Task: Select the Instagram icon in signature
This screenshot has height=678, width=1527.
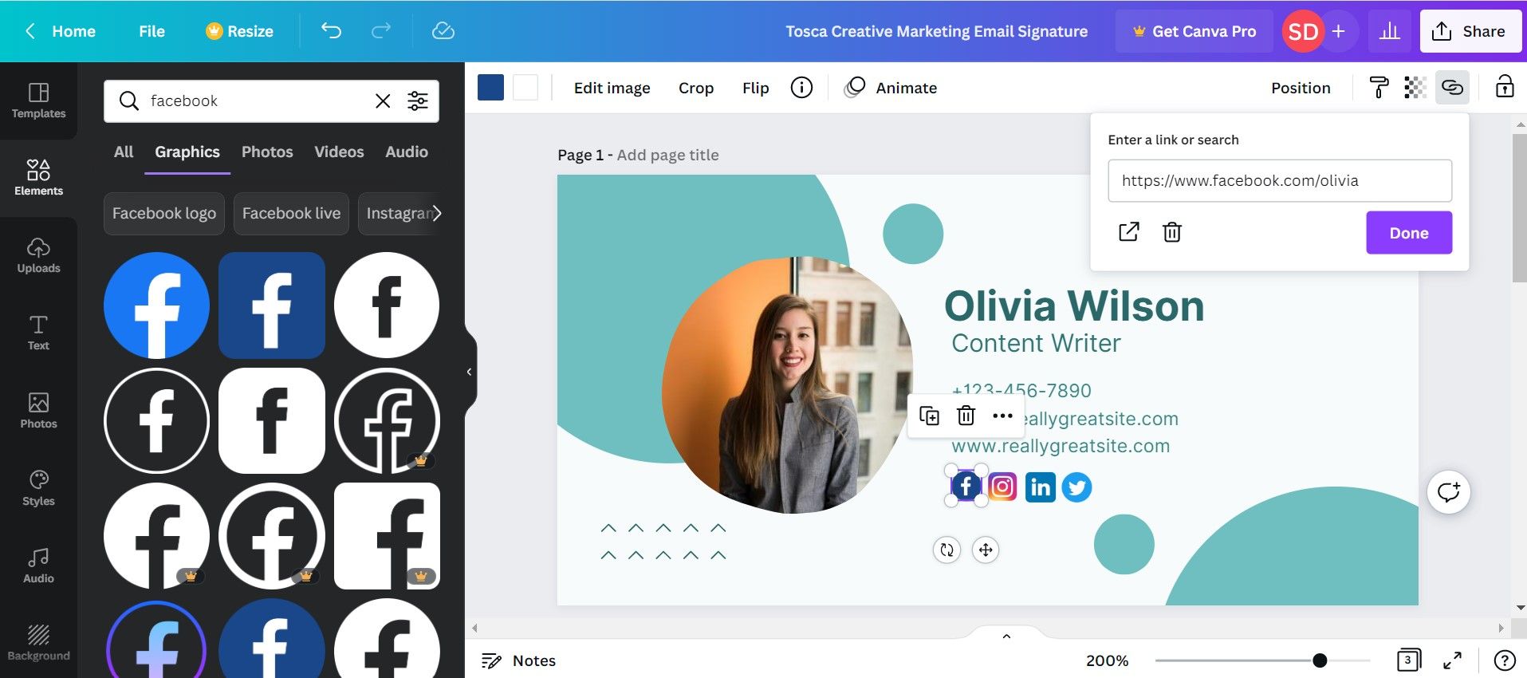Action: click(x=1002, y=487)
